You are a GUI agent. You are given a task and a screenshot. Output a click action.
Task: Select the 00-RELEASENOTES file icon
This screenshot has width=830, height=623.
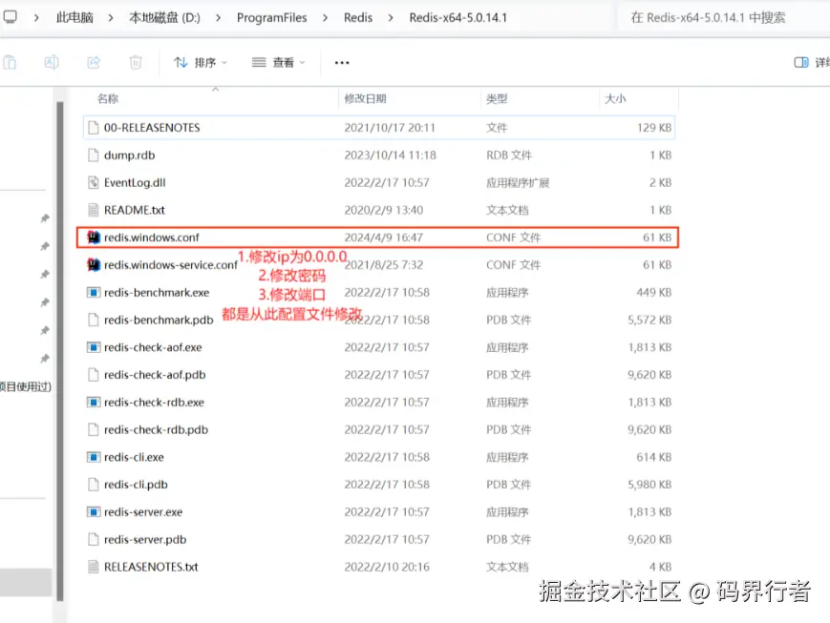94,128
